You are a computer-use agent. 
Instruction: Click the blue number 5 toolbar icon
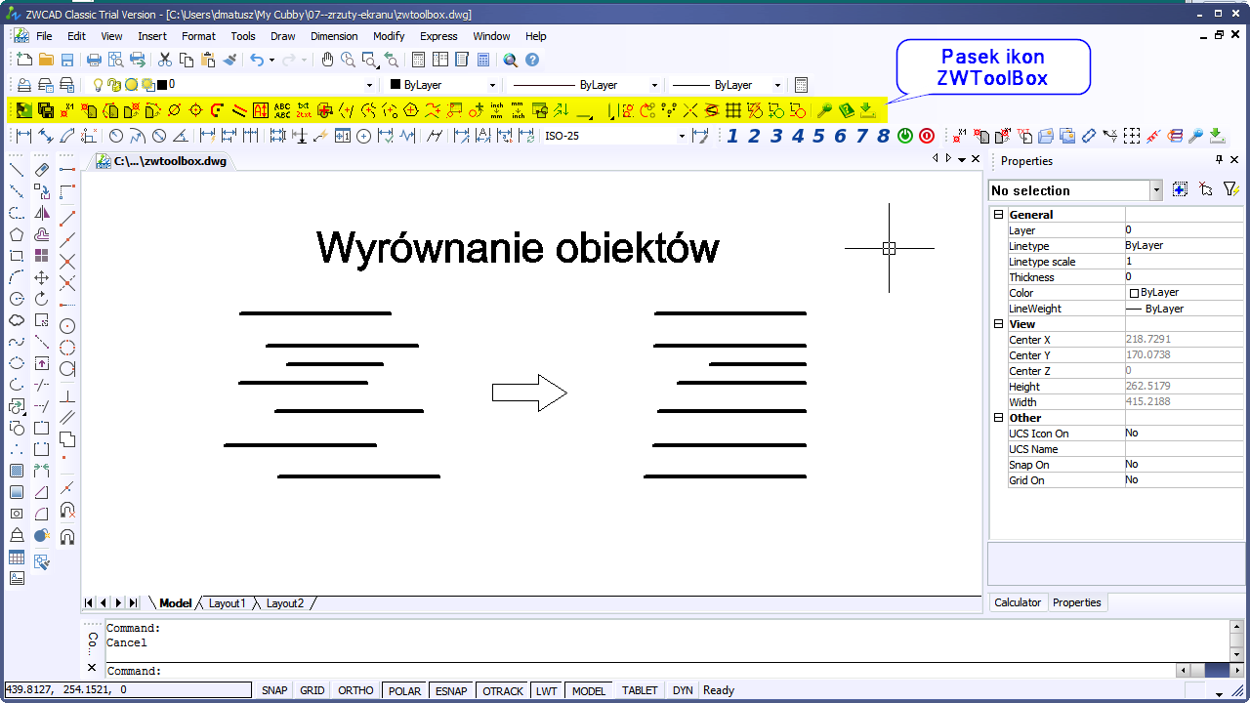[x=818, y=136]
